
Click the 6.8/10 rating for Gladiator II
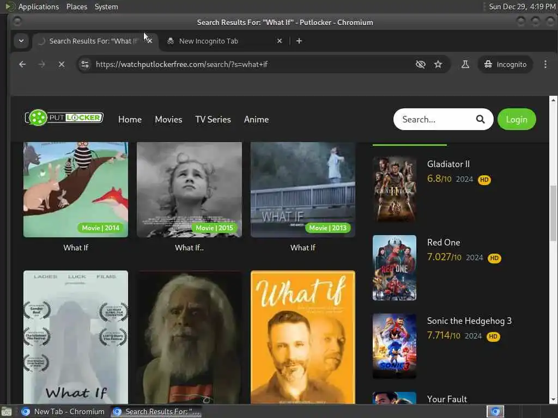439,179
